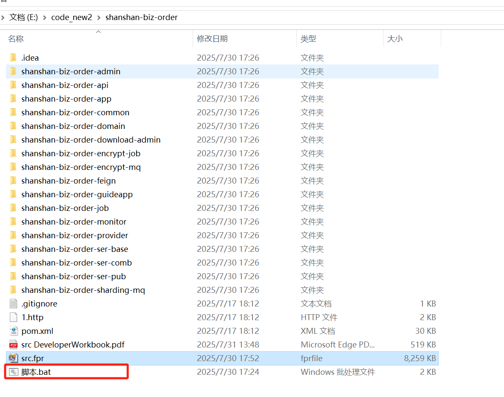504x397 pixels.
Task: Click the Windows 批处理文件 type cell
Action: [x=338, y=372]
